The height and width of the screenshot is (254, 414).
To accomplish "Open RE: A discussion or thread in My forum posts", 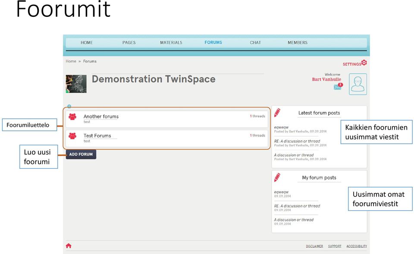I will tap(297, 206).
